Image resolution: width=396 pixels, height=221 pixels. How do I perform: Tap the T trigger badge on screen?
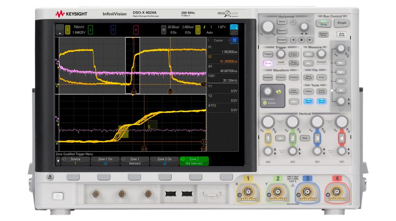click(x=198, y=30)
